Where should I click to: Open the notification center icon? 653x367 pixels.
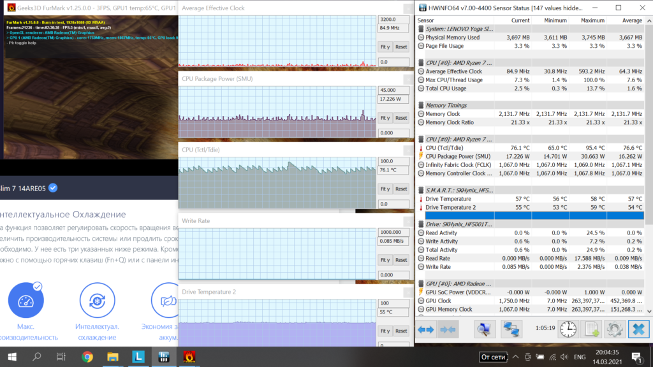[636, 357]
